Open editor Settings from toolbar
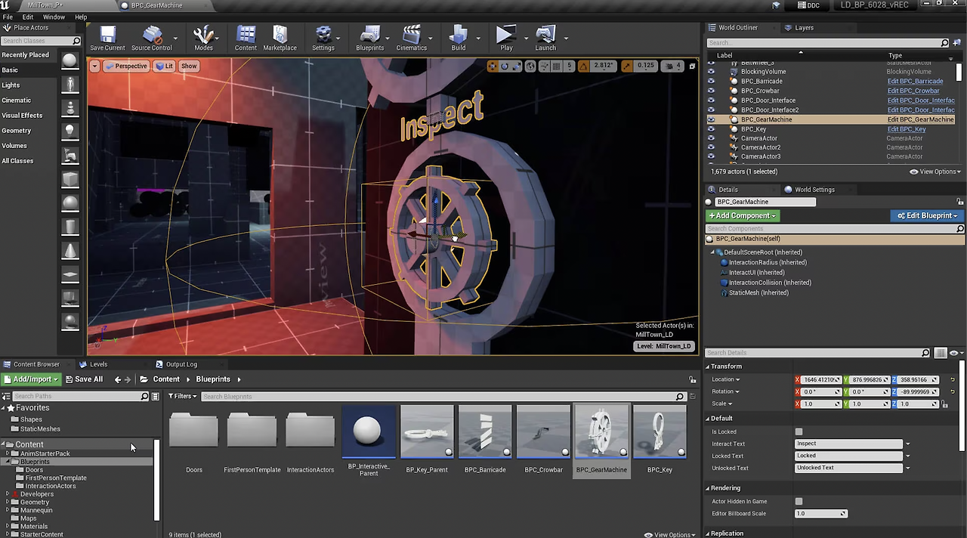The height and width of the screenshot is (538, 967). click(x=323, y=36)
